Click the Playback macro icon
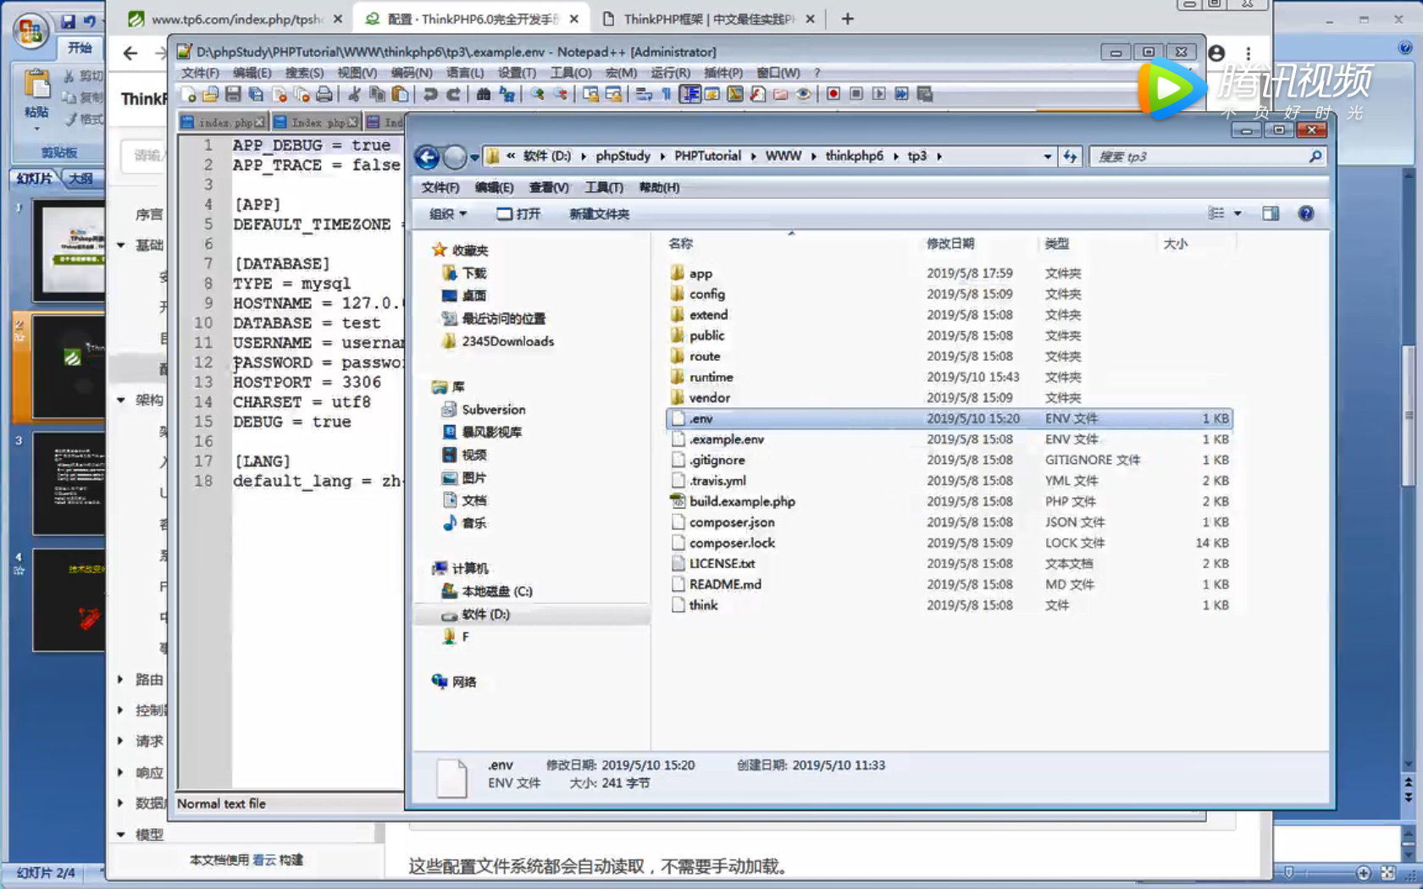The height and width of the screenshot is (889, 1423). 879,94
